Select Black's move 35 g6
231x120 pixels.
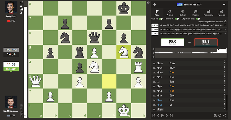coord(171,105)
